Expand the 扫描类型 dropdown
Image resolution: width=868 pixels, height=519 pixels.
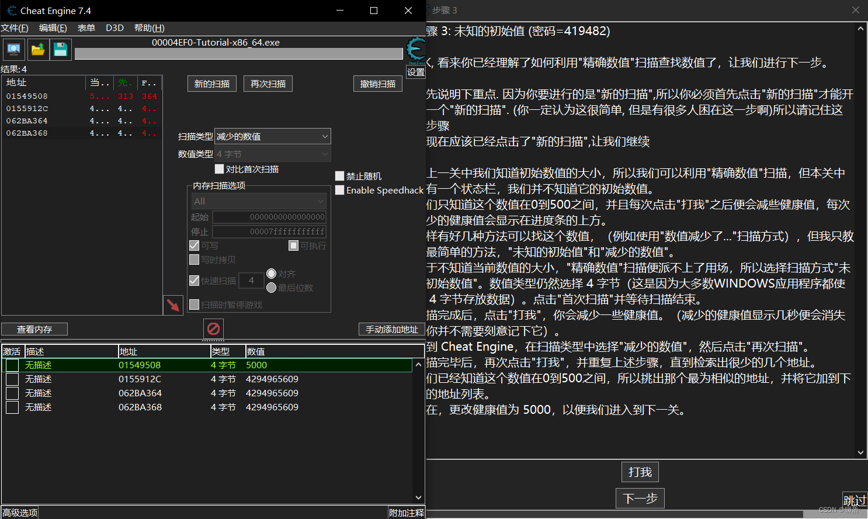click(x=273, y=136)
